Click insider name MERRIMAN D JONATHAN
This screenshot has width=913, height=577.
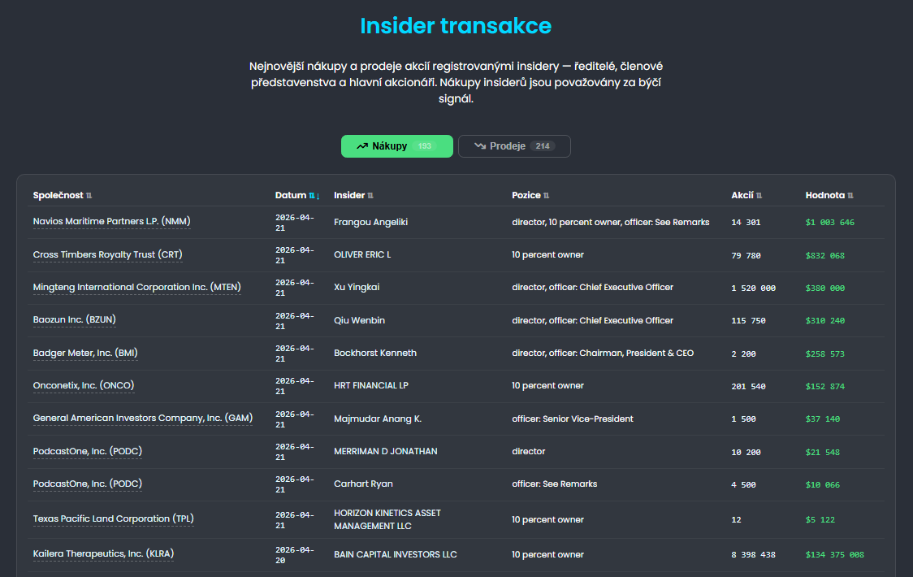pos(386,452)
